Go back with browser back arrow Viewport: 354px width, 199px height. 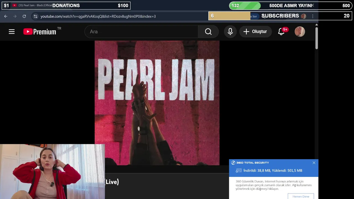(x=6, y=16)
